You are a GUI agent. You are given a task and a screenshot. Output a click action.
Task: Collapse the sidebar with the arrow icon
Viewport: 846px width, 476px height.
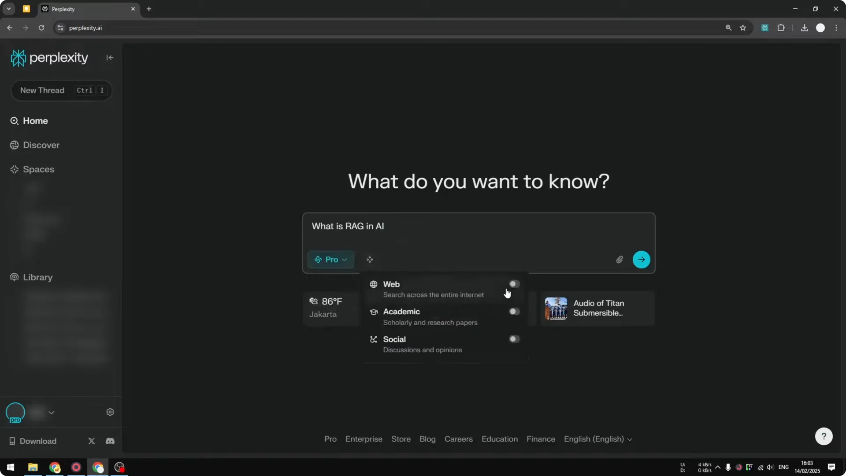click(x=110, y=58)
